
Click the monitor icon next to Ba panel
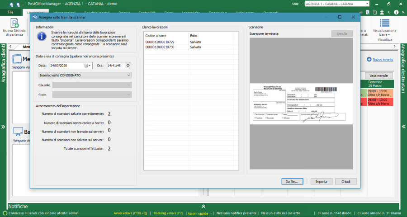(18, 132)
